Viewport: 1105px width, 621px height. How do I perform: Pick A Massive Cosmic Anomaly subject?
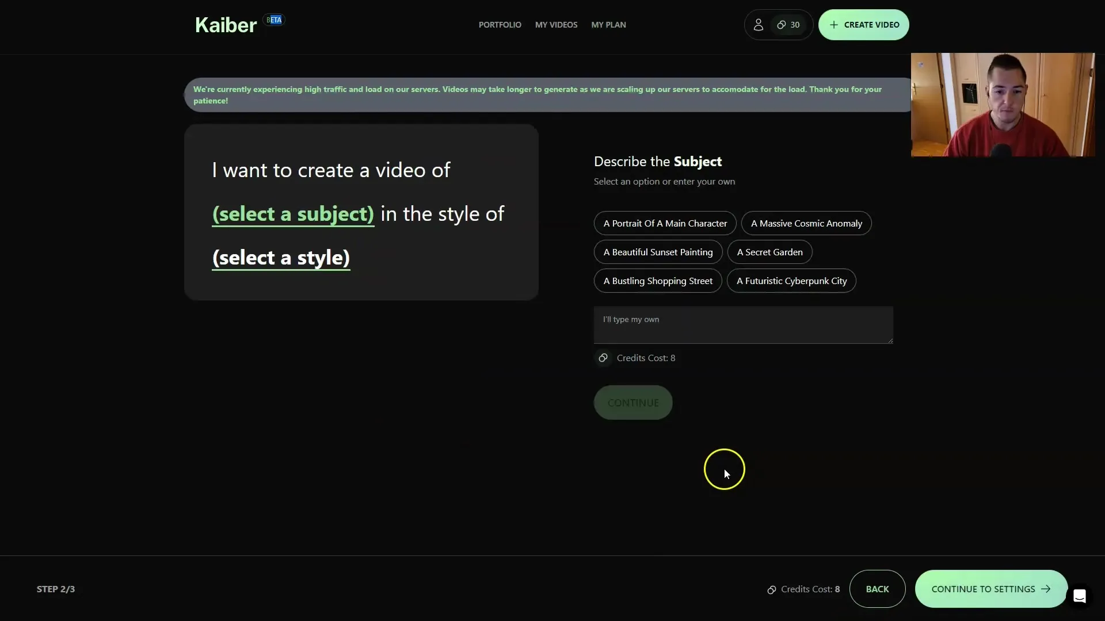click(x=806, y=223)
